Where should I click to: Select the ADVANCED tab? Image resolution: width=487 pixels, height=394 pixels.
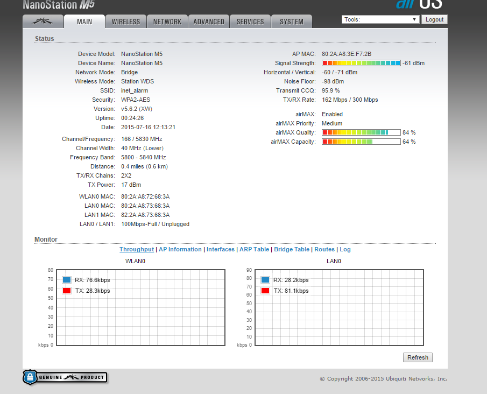click(209, 22)
